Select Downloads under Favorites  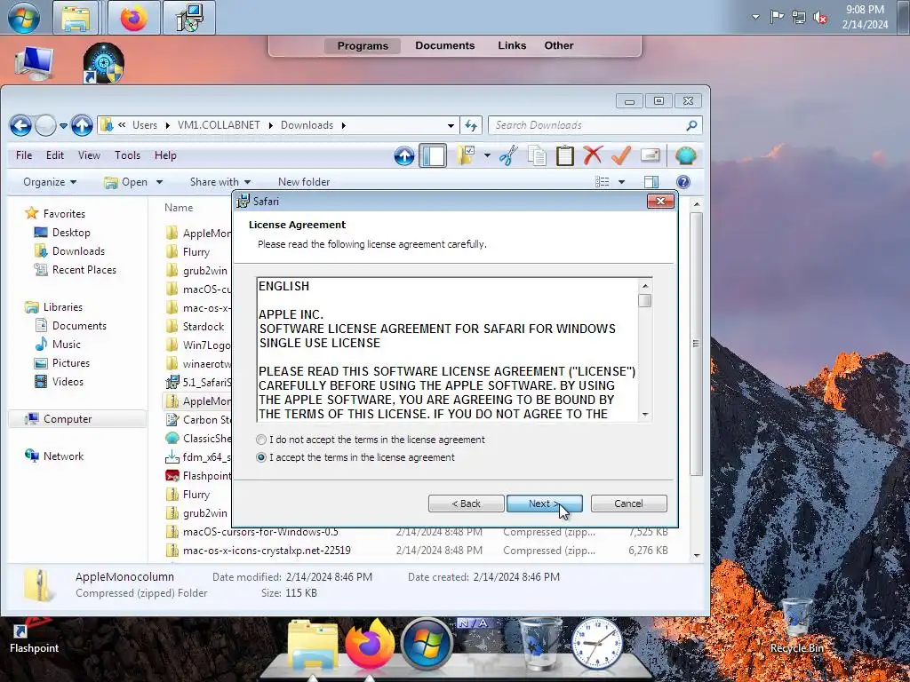pos(78,251)
